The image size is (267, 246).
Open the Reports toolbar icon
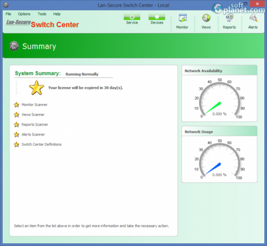point(230,18)
